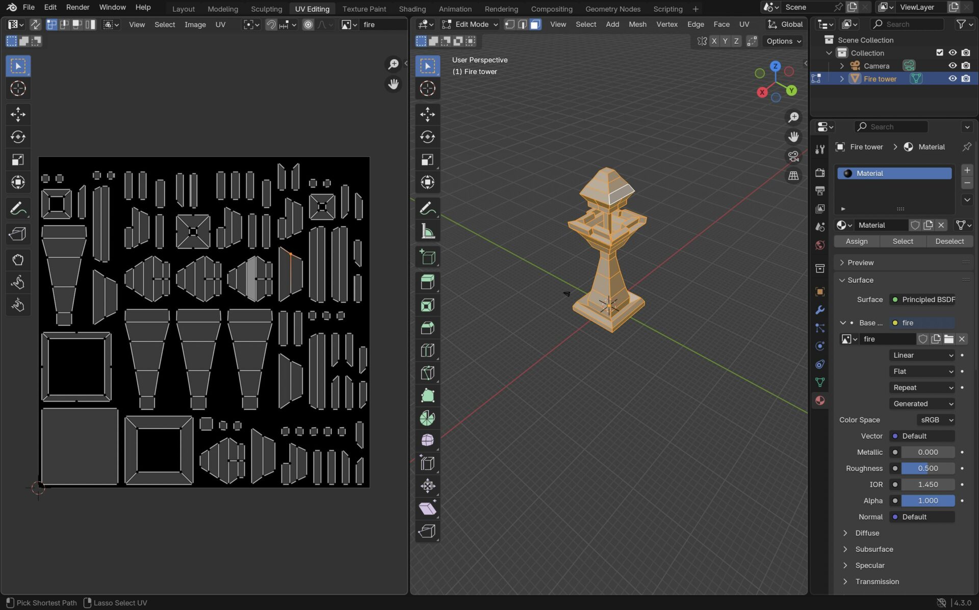This screenshot has height=610, width=979.
Task: Switch to the Texture Paint workspace tab
Action: tap(364, 9)
